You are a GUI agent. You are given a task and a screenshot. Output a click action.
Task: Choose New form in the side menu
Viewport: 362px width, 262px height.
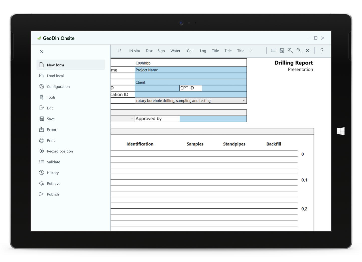pos(55,65)
